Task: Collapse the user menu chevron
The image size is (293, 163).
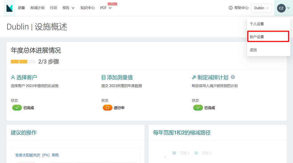Action: pos(288,8)
